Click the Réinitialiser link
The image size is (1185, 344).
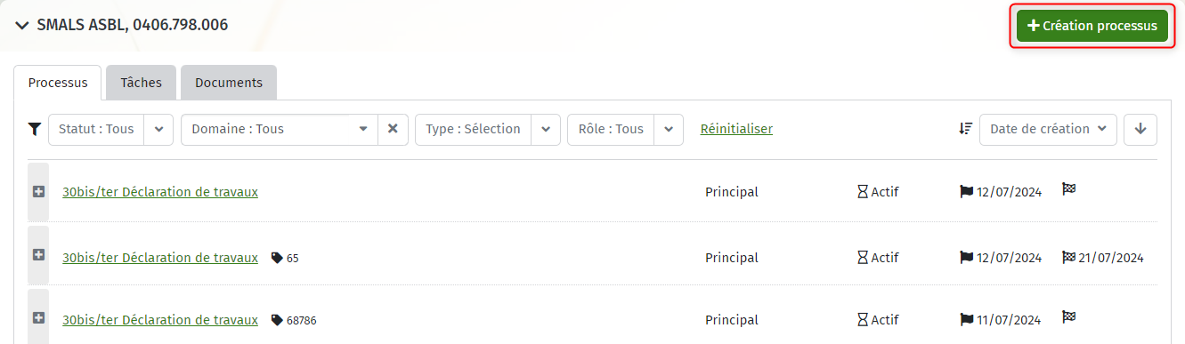(x=736, y=129)
